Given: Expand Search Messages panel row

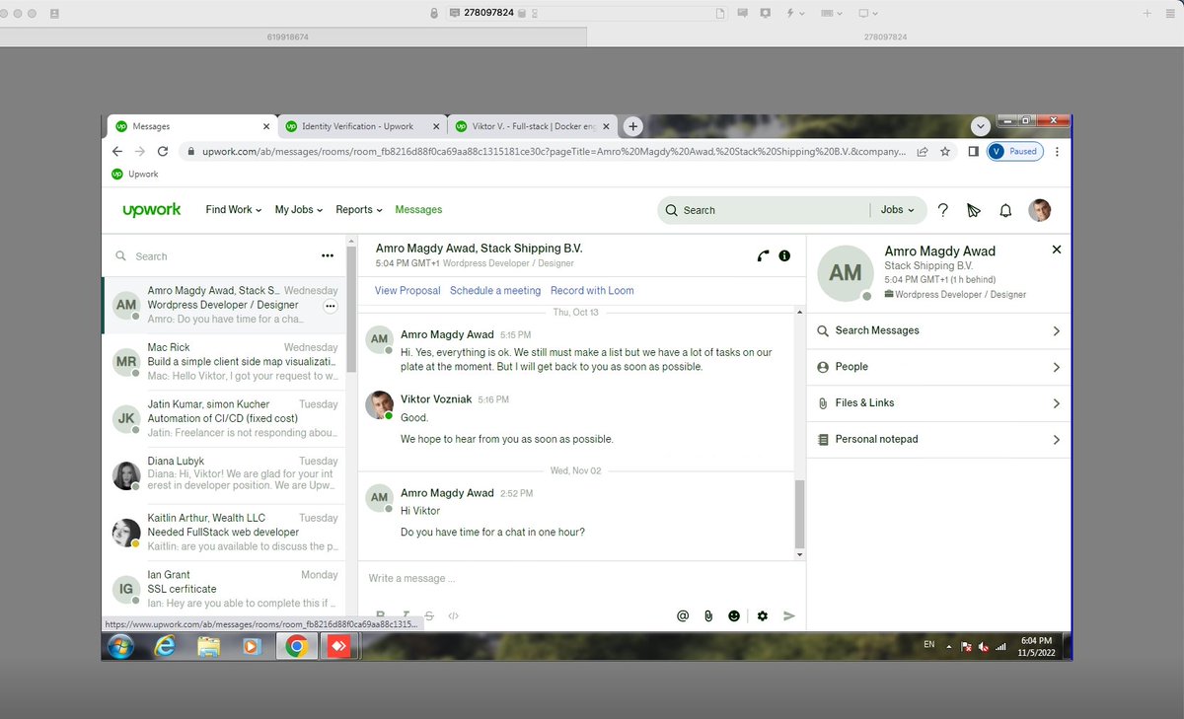Looking at the screenshot, I should tap(938, 330).
